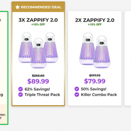Click the $79.99 price

[95, 81]
